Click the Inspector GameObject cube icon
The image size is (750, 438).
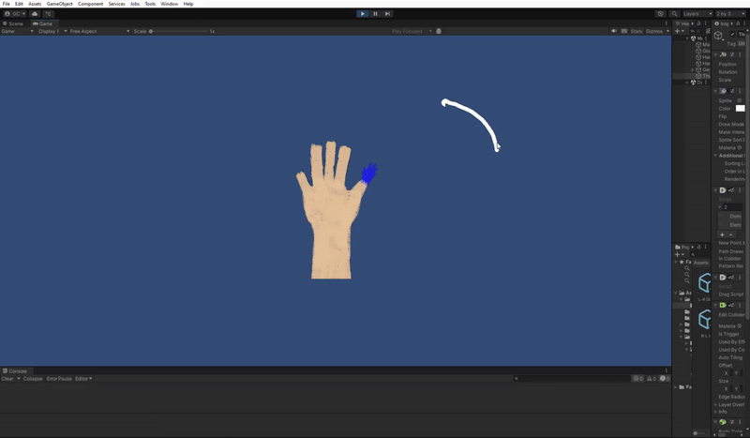[718, 36]
